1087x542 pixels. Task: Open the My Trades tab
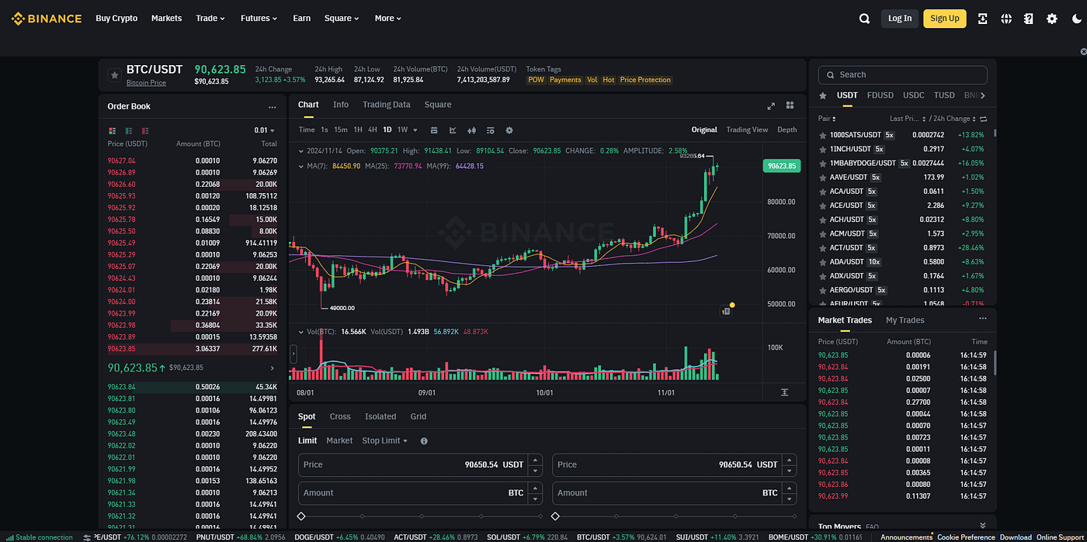pos(905,320)
